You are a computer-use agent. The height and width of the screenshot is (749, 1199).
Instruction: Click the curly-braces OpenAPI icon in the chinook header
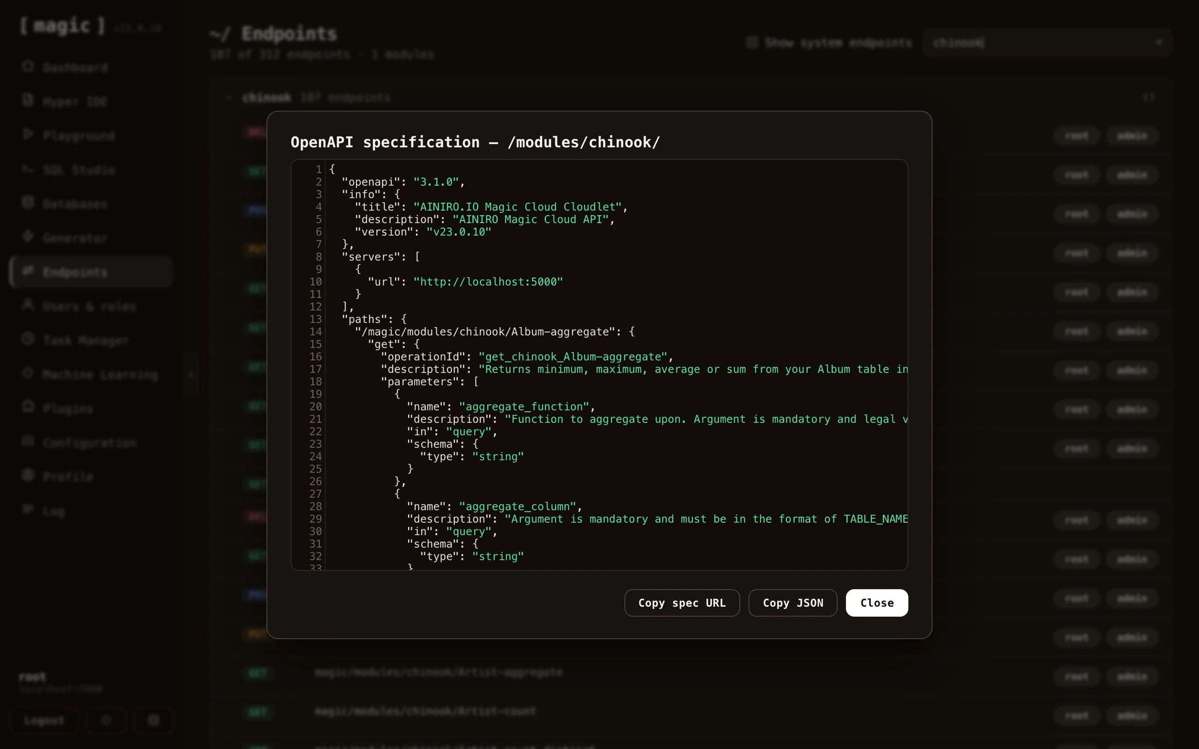(x=1149, y=97)
